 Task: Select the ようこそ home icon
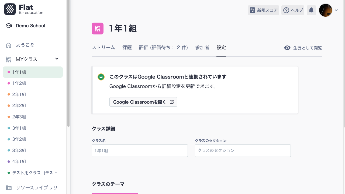(x=8, y=45)
